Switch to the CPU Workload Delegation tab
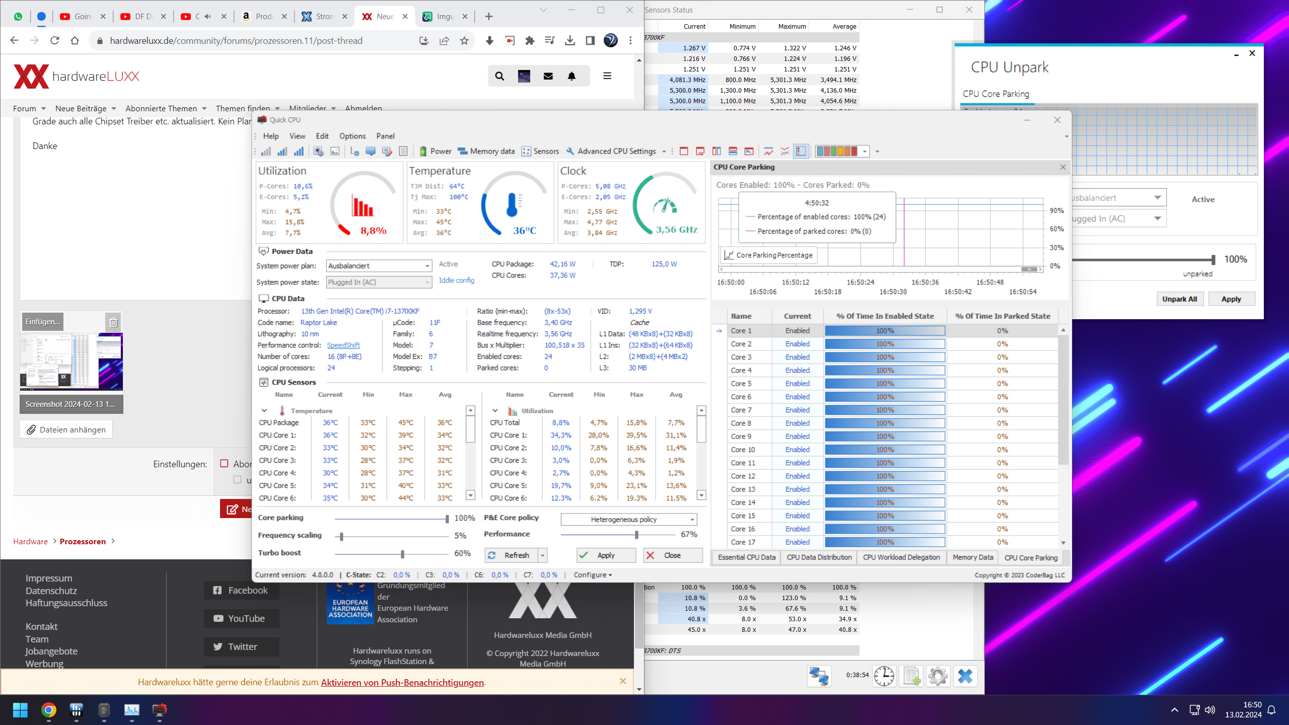Viewport: 1289px width, 725px height. [901, 557]
